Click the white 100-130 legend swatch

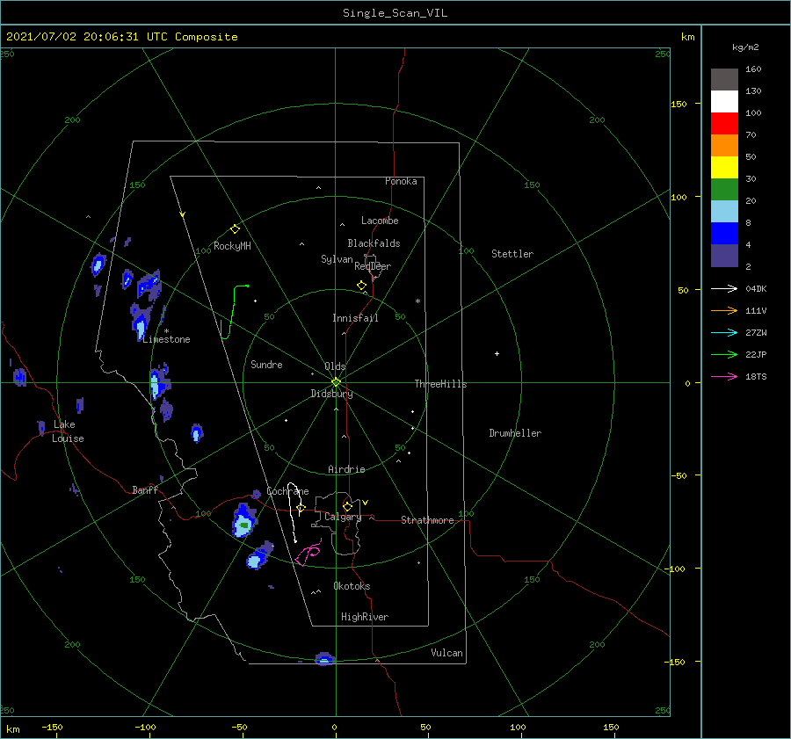pyautogui.click(x=724, y=102)
